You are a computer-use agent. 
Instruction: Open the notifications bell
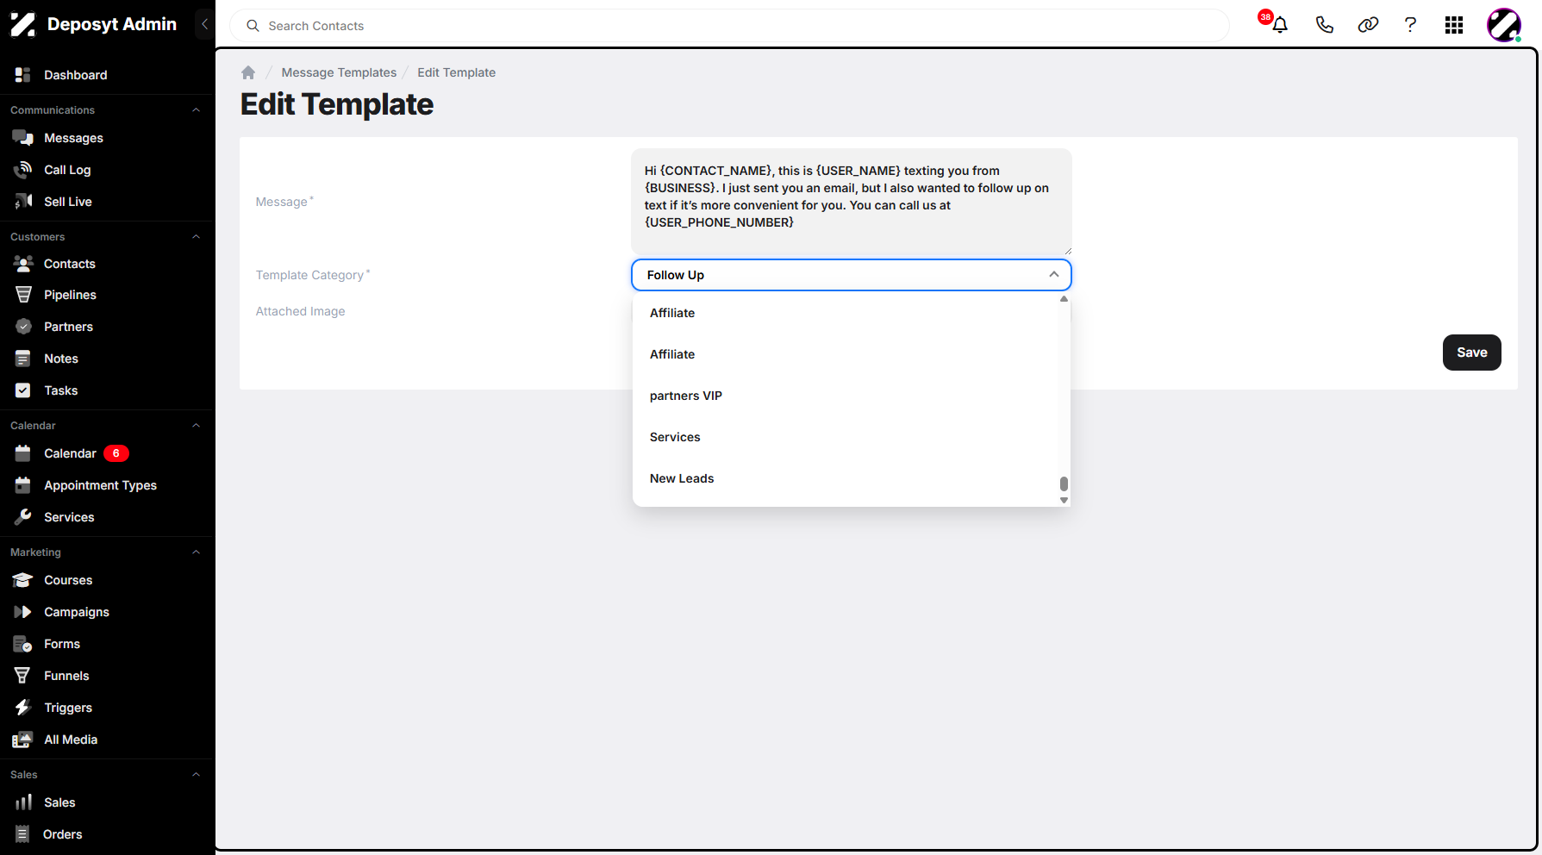pos(1280,25)
